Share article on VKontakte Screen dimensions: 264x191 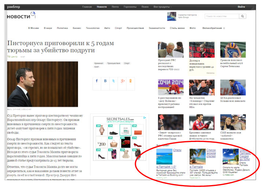[105, 81]
